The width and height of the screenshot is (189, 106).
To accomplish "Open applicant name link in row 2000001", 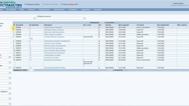I will coord(53,27).
